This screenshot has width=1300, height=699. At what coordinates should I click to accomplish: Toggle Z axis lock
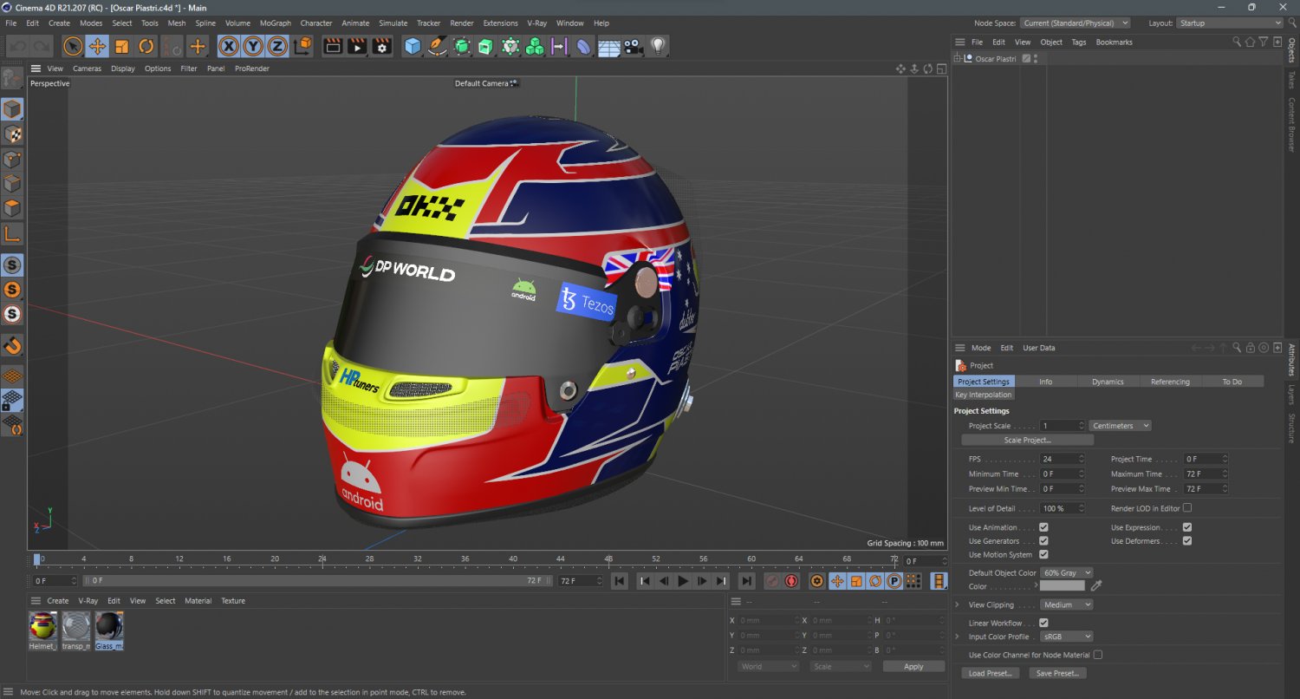[x=277, y=46]
